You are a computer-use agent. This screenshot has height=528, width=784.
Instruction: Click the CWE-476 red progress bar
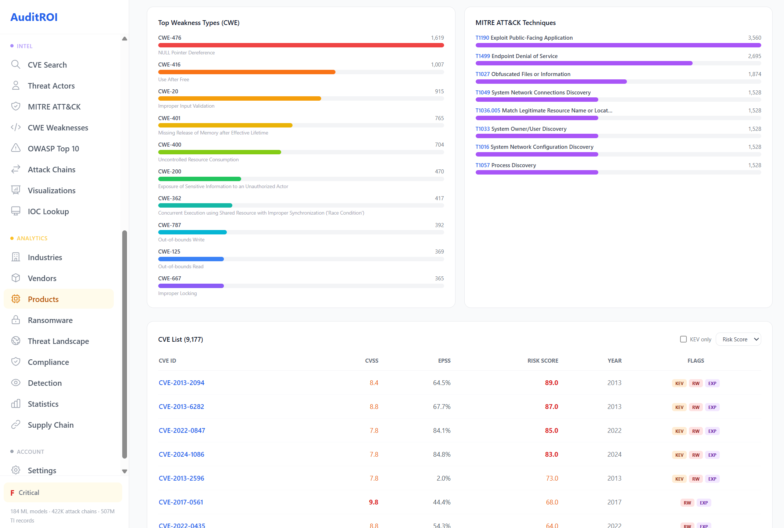tap(301, 45)
